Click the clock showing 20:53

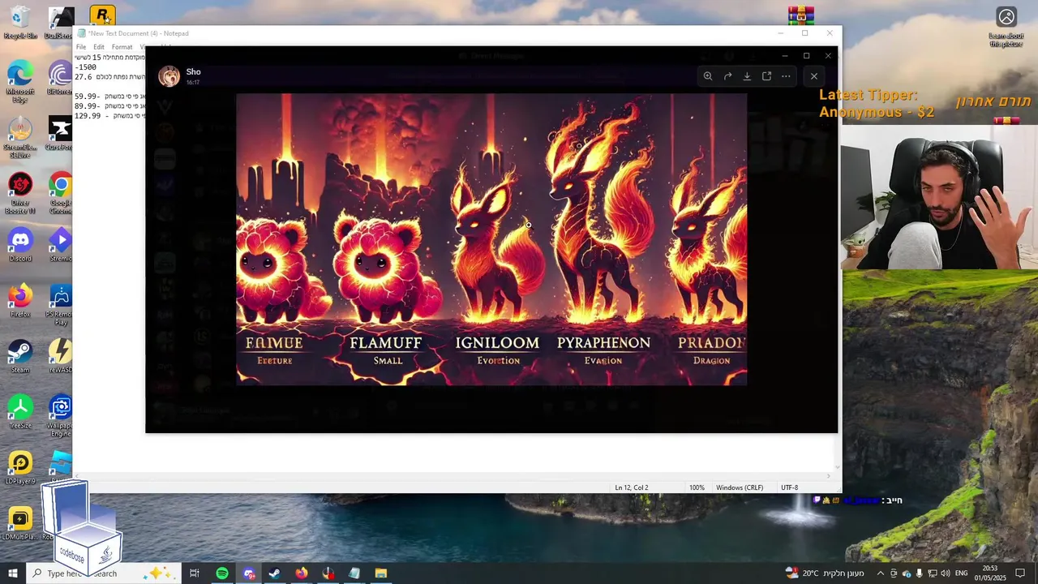pos(990,573)
